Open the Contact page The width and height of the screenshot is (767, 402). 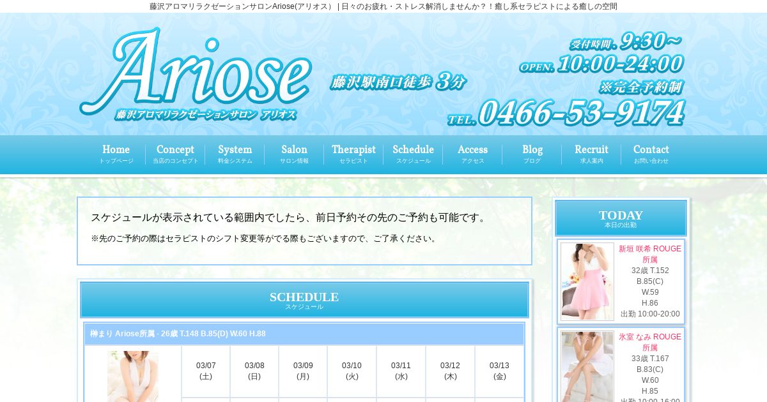point(651,154)
